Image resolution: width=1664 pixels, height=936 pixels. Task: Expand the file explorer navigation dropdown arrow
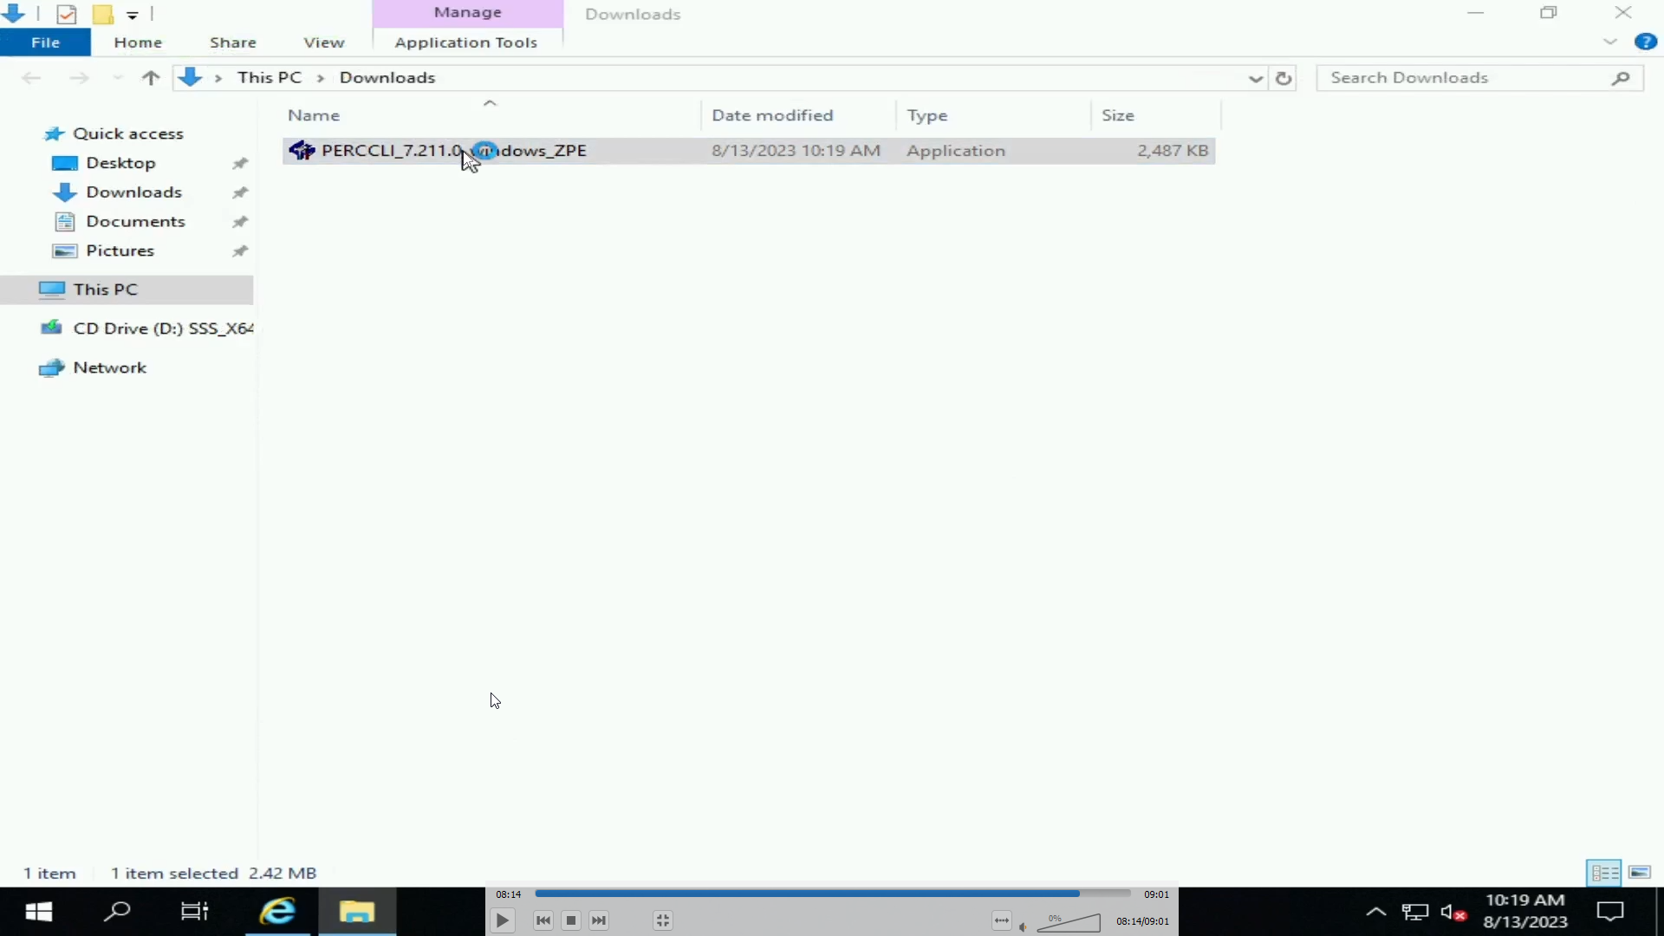pos(1255,78)
